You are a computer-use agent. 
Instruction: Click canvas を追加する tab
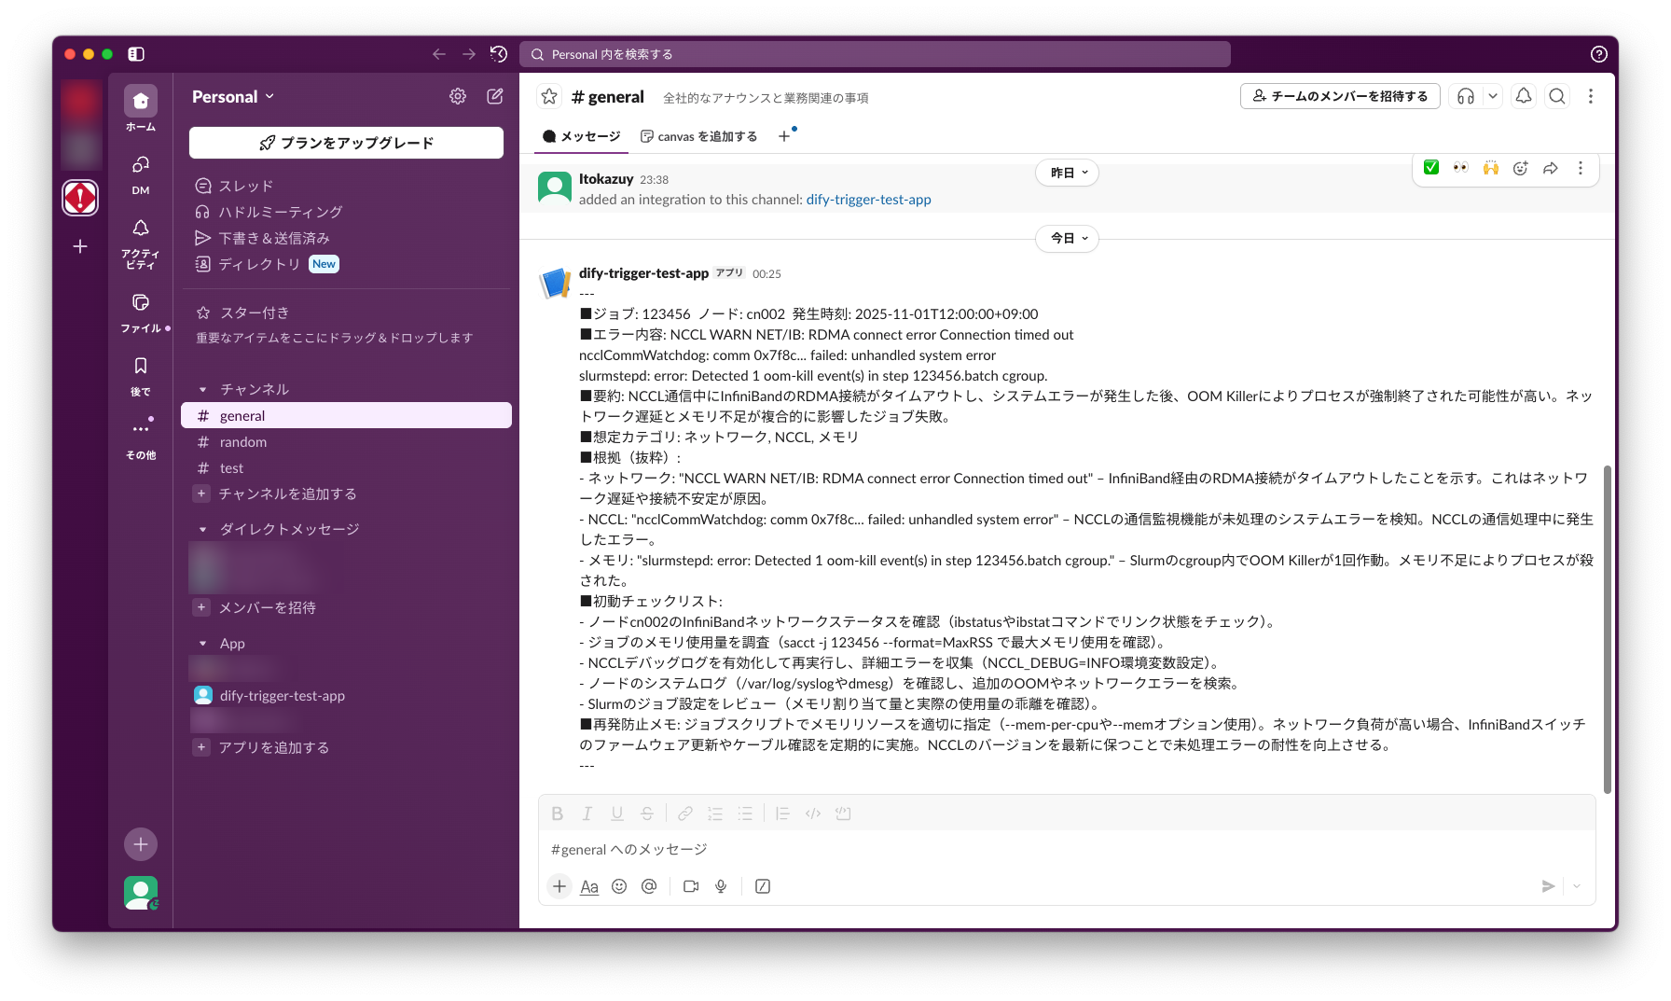[x=698, y=136]
